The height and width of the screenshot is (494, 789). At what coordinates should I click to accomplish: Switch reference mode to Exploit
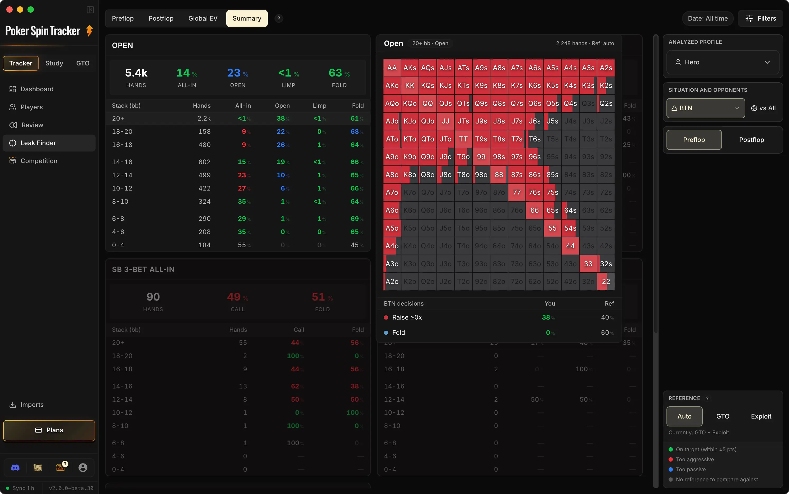[761, 416]
